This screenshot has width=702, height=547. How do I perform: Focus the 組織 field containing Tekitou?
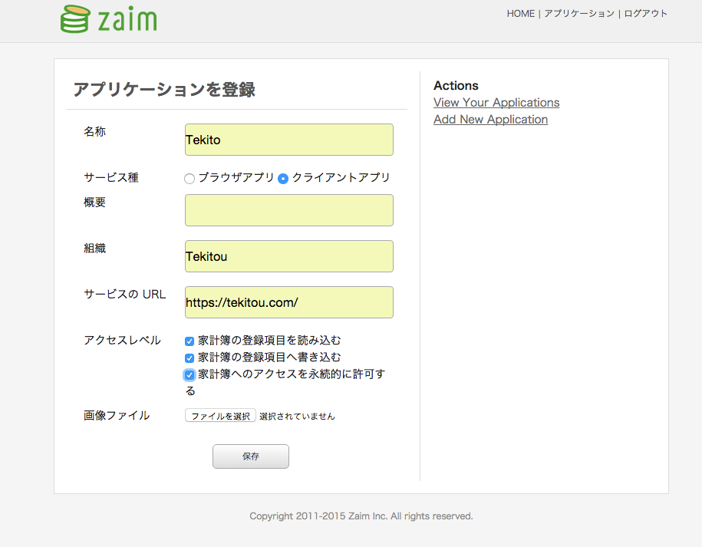pyautogui.click(x=288, y=256)
